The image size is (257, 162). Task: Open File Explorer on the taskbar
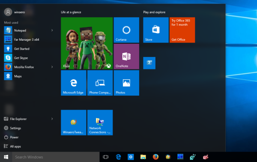pyautogui.click(x=143, y=157)
